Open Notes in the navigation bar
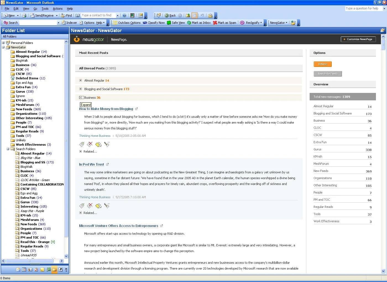 click(x=42, y=270)
